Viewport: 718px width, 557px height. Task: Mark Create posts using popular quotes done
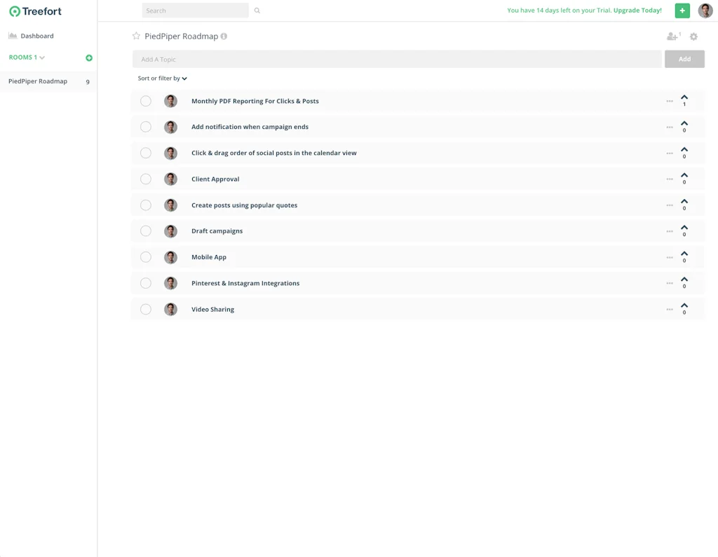(146, 205)
